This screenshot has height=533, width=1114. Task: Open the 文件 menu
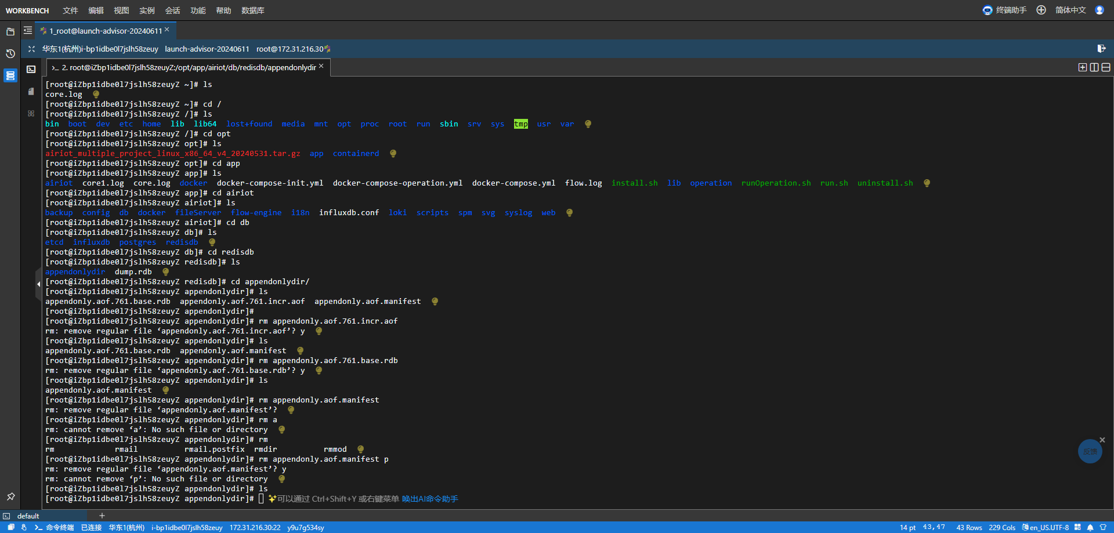70,10
